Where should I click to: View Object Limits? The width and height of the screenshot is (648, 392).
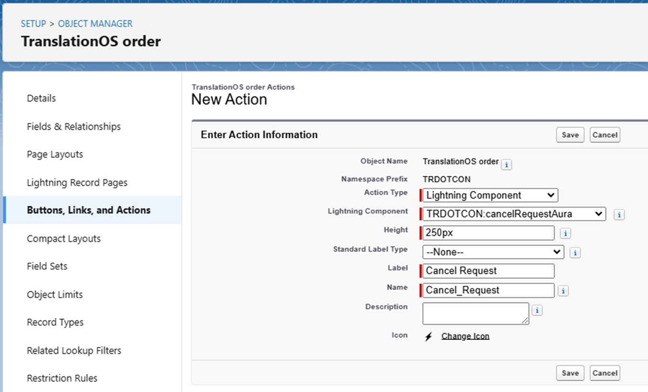click(x=54, y=295)
